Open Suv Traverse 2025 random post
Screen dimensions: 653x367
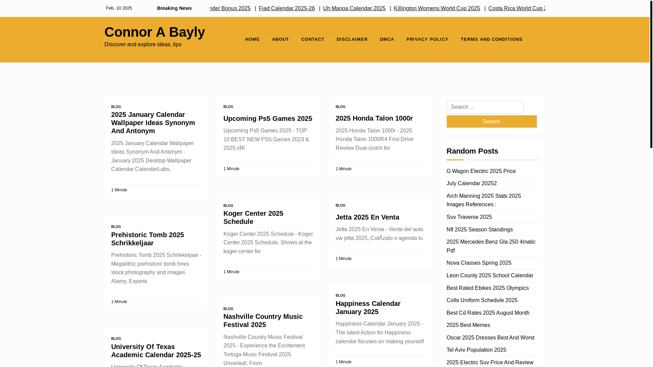click(469, 217)
